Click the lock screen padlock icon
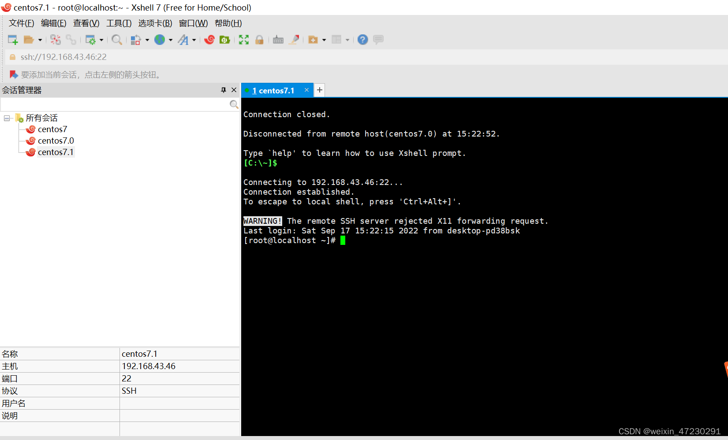 [x=259, y=40]
